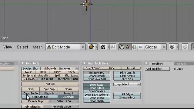The image size is (194, 109).
Task: Click the Edit Mode mesh icon
Action: (x=49, y=47)
